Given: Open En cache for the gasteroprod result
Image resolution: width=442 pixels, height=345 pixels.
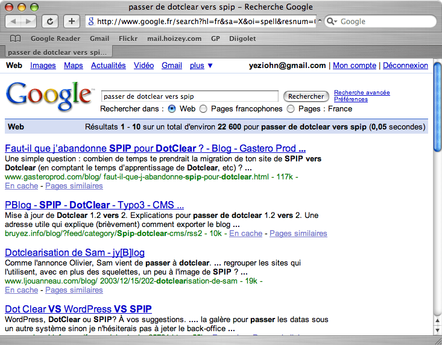Looking at the screenshot, I should click(x=22, y=186).
